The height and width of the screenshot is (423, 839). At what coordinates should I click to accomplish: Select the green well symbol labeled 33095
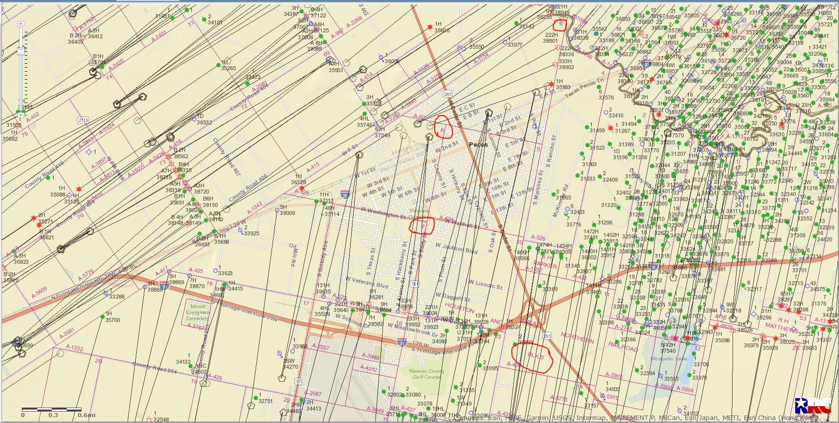[x=479, y=366]
